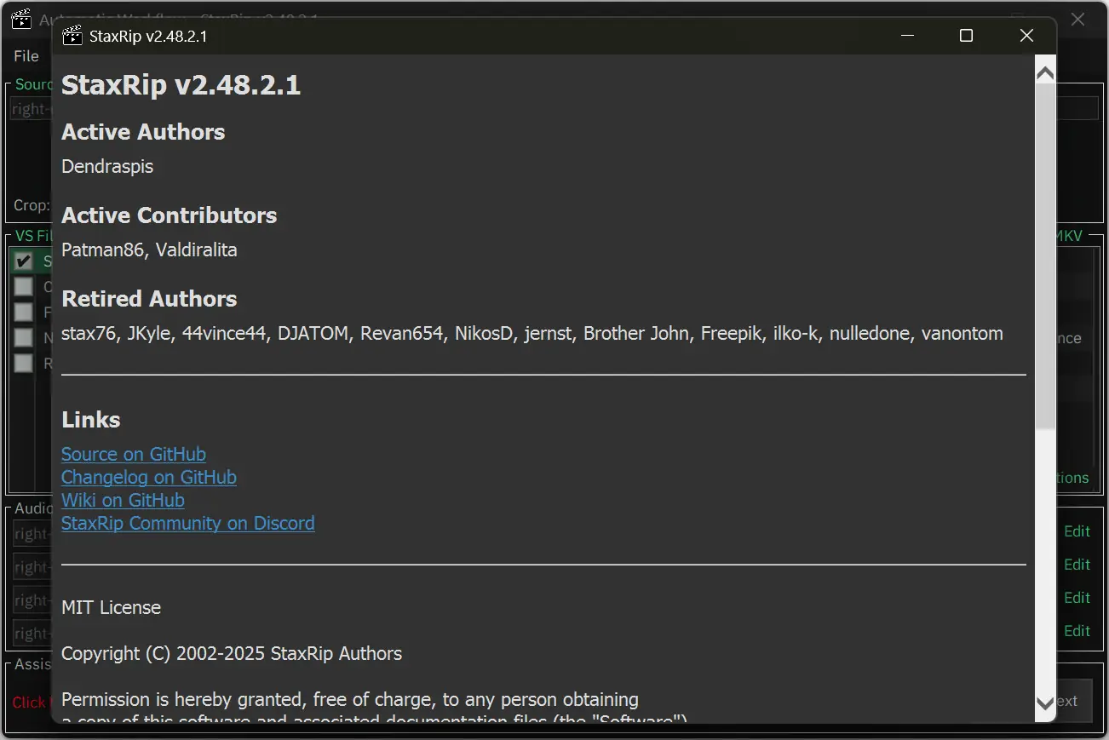Open the Changelog on GitHub link
The width and height of the screenshot is (1109, 740).
(149, 477)
